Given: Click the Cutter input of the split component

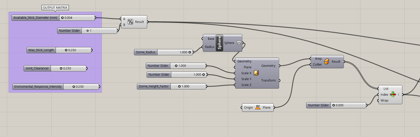Looking at the screenshot, I should coord(317,65).
